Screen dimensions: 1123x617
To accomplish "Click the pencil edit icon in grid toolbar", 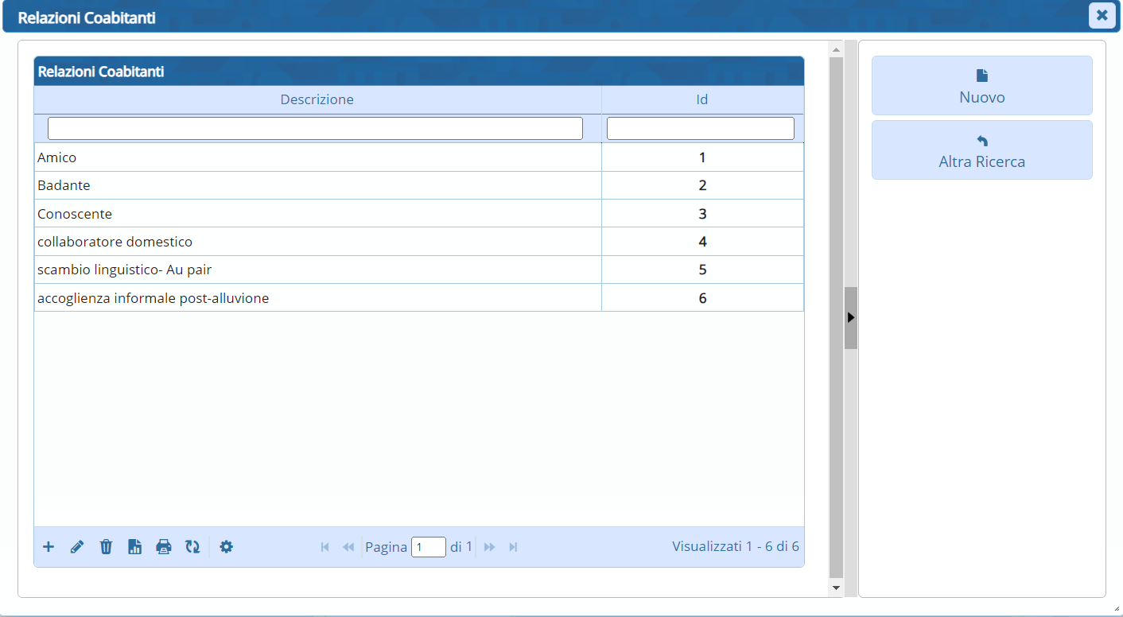I will coord(77,547).
